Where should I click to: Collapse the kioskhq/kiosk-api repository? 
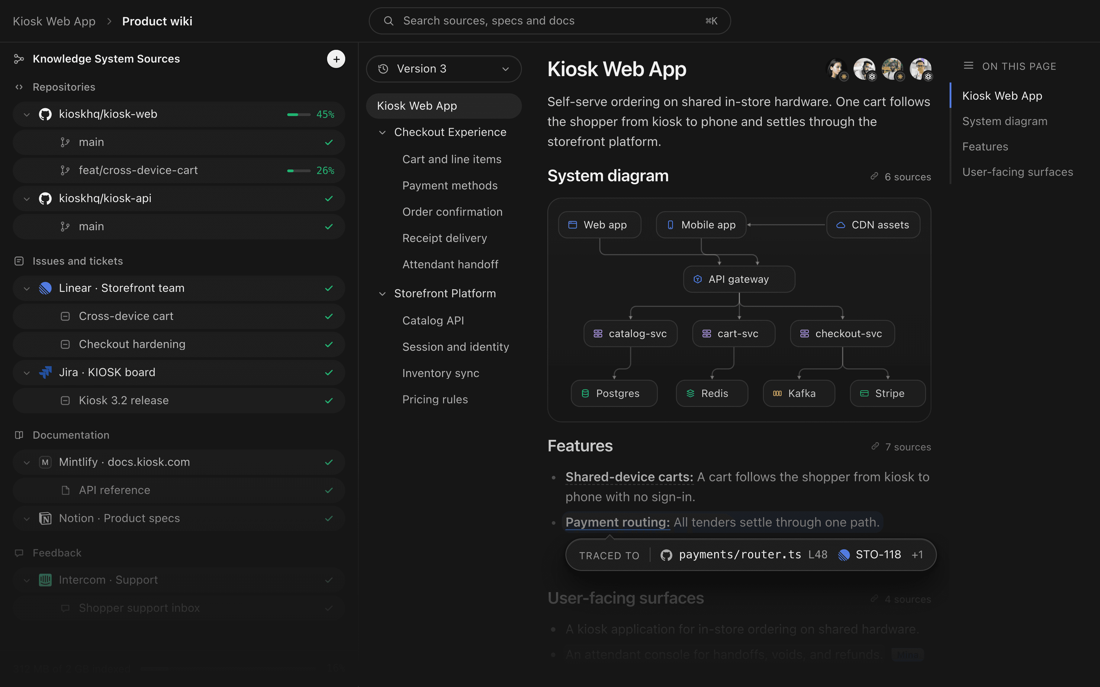click(27, 199)
